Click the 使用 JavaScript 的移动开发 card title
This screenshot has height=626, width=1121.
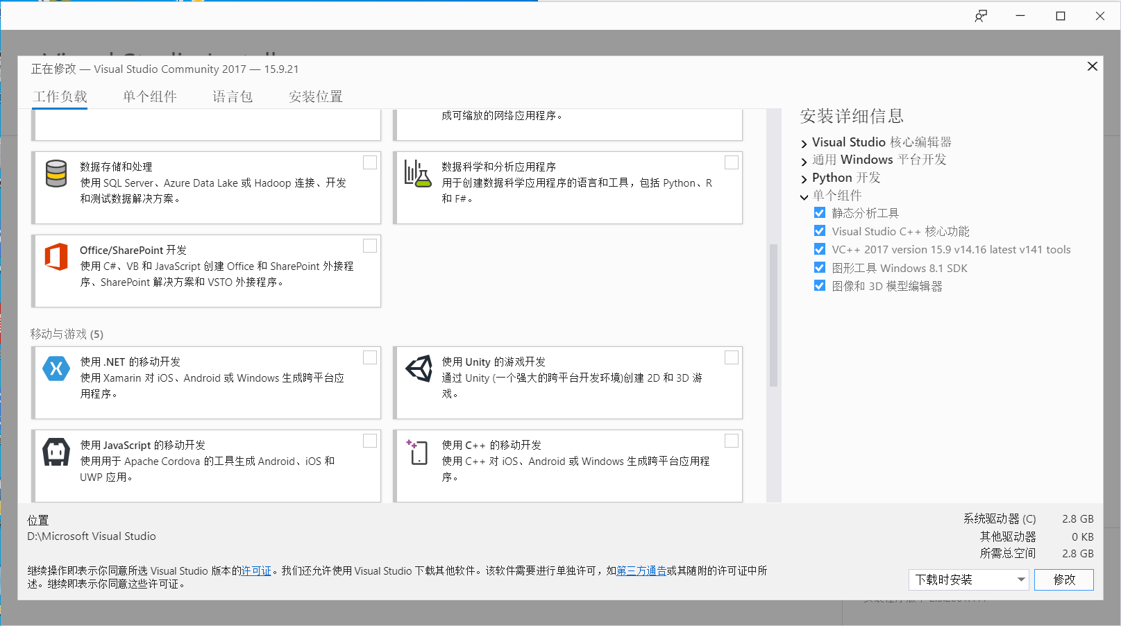(142, 445)
